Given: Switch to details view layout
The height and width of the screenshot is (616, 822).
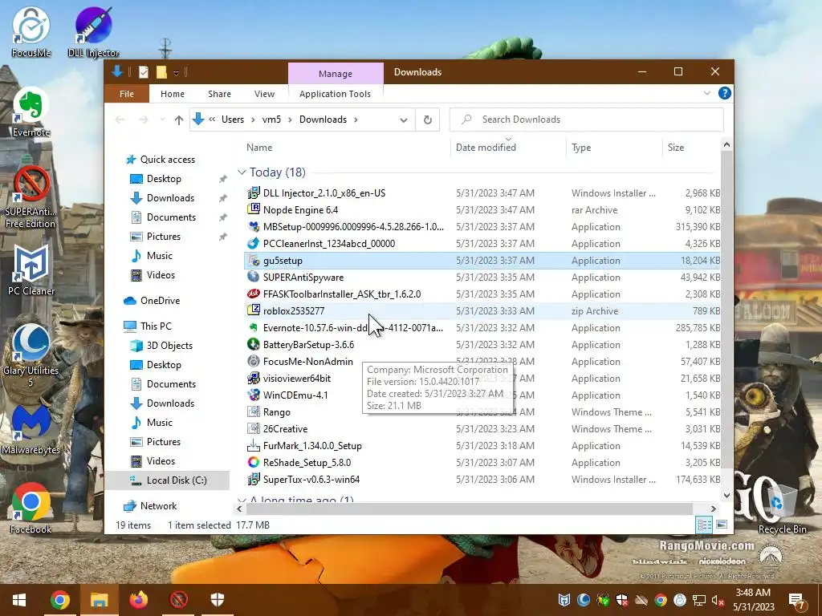Looking at the screenshot, I should coord(705,525).
